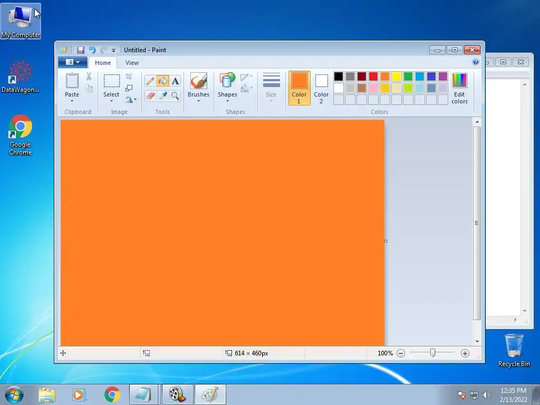Click the Crop icon
Screen dimensions: 540x405
[129, 76]
